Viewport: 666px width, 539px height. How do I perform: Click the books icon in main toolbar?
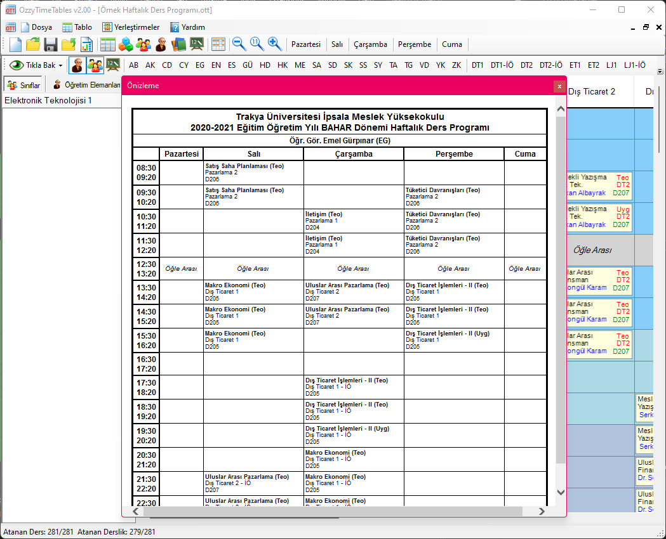[x=179, y=44]
